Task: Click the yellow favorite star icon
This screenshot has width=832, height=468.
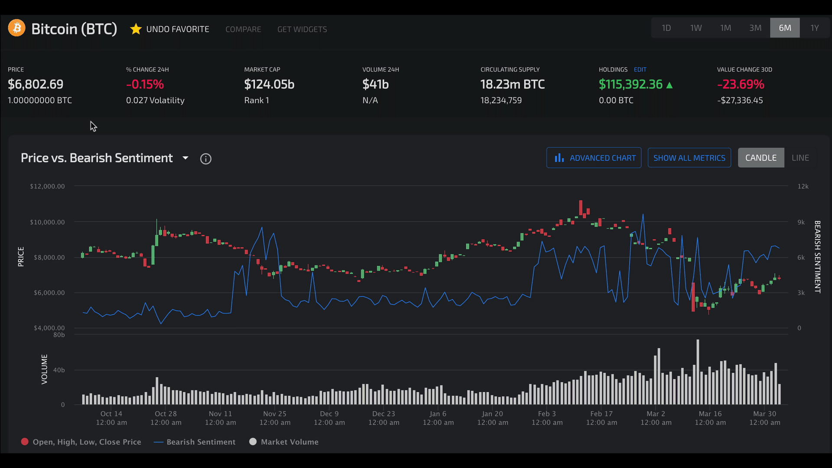Action: [136, 29]
